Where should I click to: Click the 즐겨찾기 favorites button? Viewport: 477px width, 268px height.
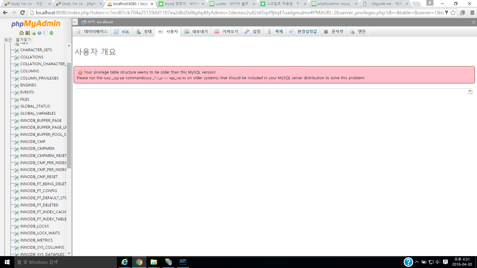click(x=23, y=40)
